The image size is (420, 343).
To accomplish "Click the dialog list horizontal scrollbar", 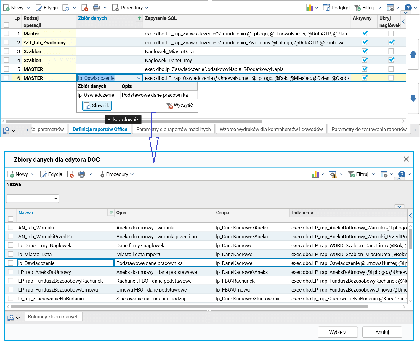I will [x=189, y=307].
